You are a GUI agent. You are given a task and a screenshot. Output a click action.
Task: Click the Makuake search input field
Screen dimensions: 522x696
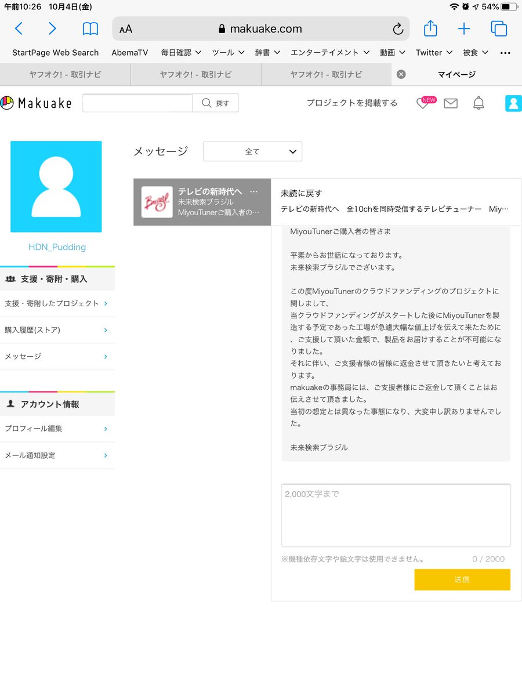(137, 103)
